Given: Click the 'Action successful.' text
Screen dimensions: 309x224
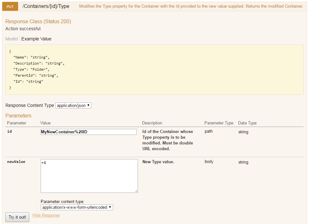Looking at the screenshot, I should pos(24,29).
